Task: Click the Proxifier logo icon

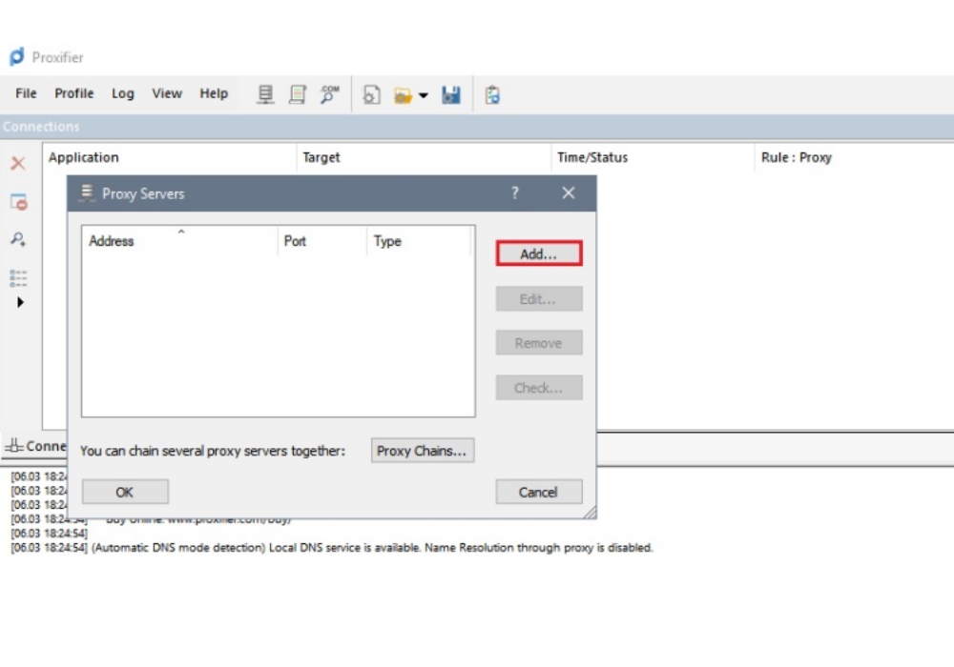Action: click(x=17, y=56)
